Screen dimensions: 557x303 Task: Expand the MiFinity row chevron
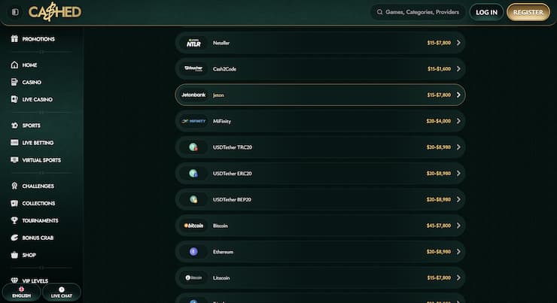point(458,121)
